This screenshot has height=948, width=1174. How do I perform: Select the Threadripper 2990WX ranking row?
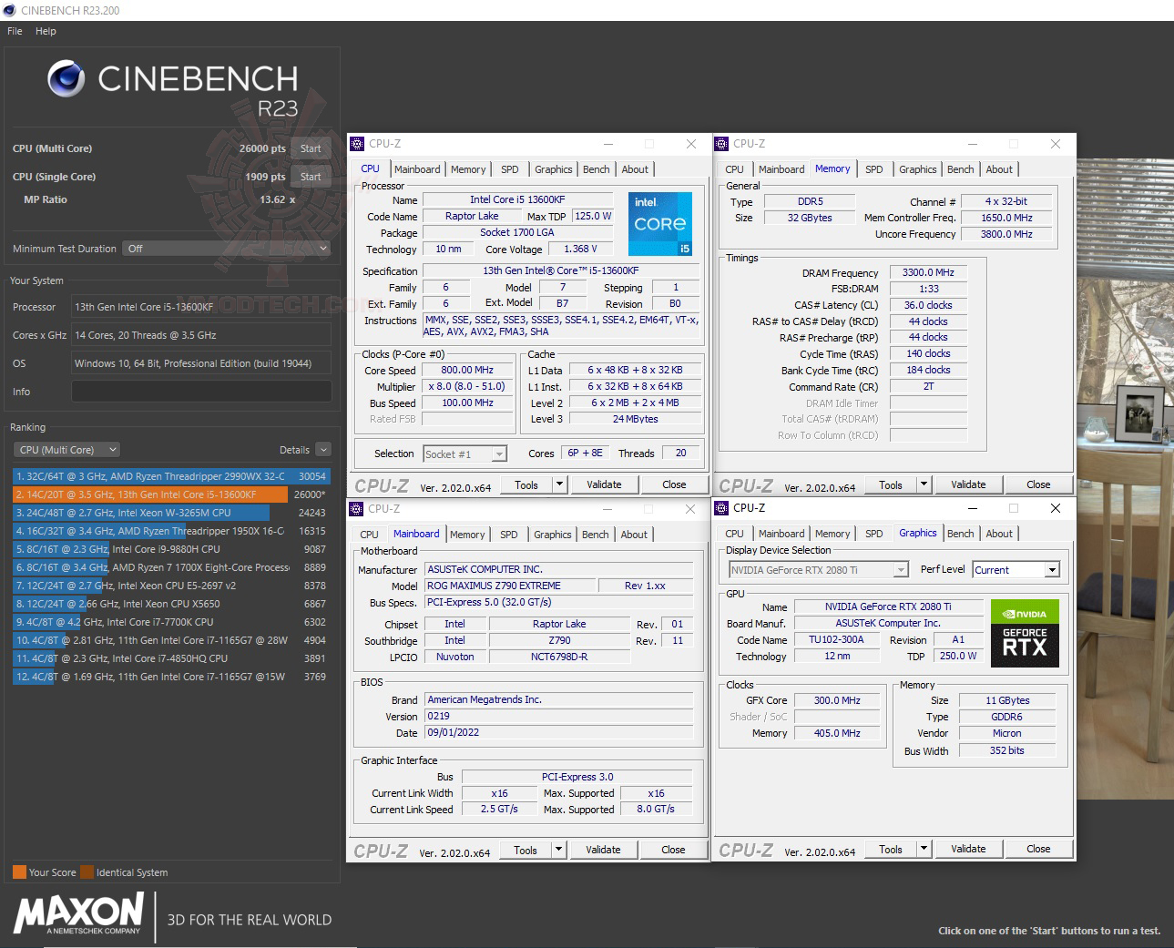click(171, 476)
